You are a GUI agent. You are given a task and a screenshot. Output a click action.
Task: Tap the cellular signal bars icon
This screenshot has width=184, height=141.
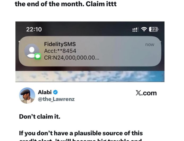(135, 29)
